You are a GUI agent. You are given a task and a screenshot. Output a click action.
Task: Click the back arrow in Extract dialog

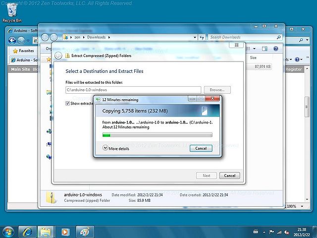[x=58, y=56]
